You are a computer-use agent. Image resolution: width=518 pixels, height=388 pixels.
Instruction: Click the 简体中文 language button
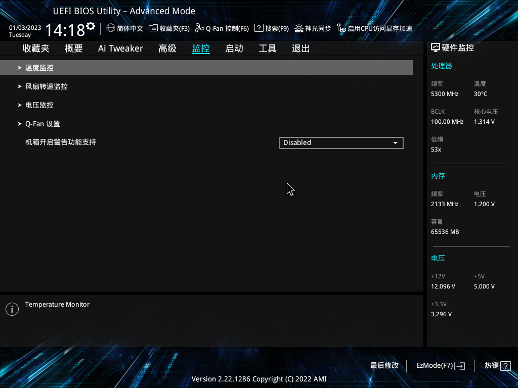[x=125, y=28]
